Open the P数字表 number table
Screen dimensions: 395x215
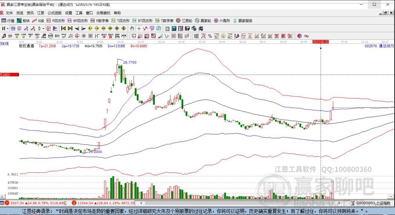[100, 21]
